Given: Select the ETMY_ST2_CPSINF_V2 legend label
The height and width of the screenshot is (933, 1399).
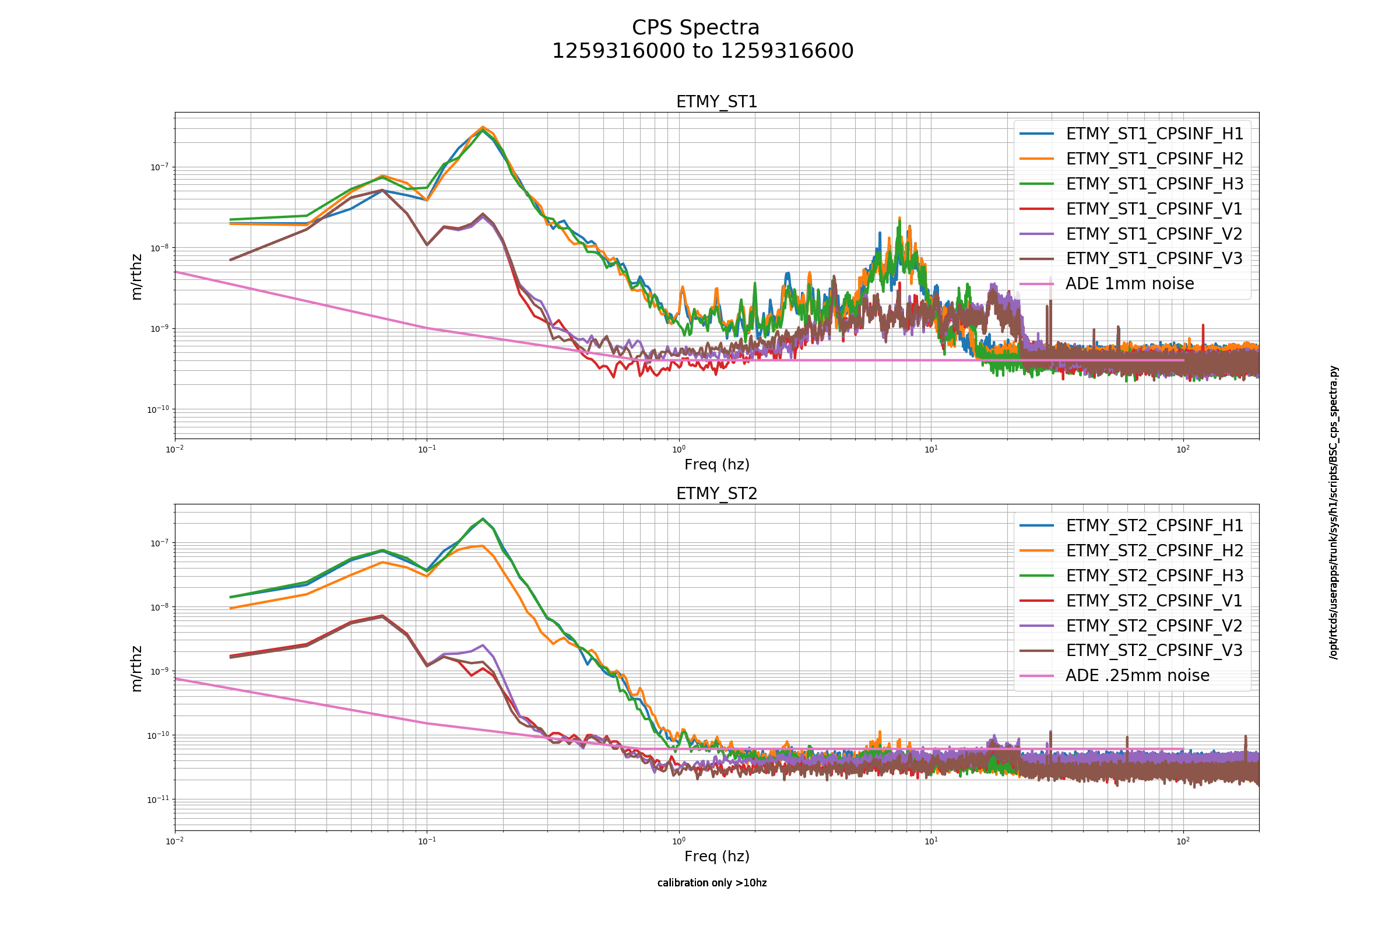Looking at the screenshot, I should (1155, 626).
